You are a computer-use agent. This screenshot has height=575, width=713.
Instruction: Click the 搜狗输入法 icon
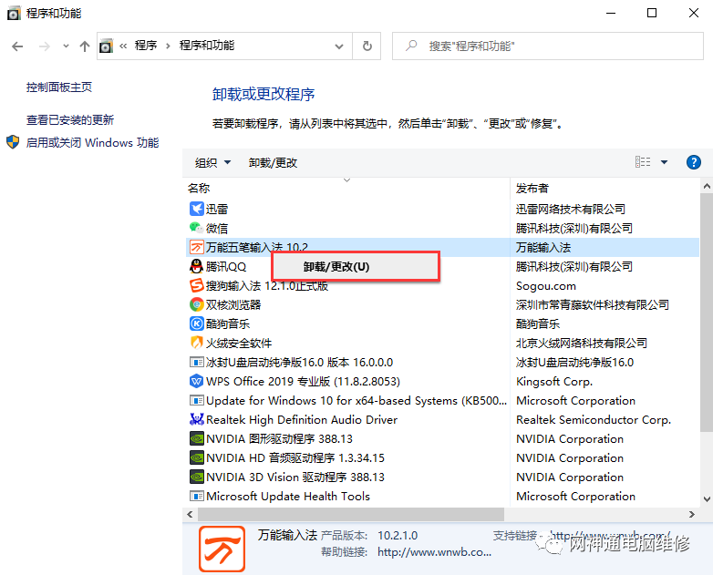196,285
